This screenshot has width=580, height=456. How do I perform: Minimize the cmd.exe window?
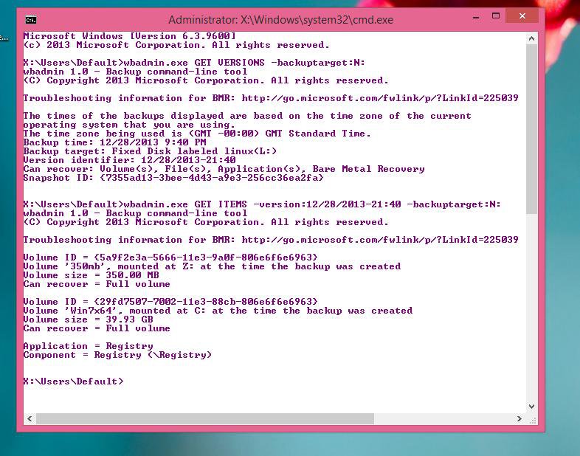pyautogui.click(x=476, y=17)
